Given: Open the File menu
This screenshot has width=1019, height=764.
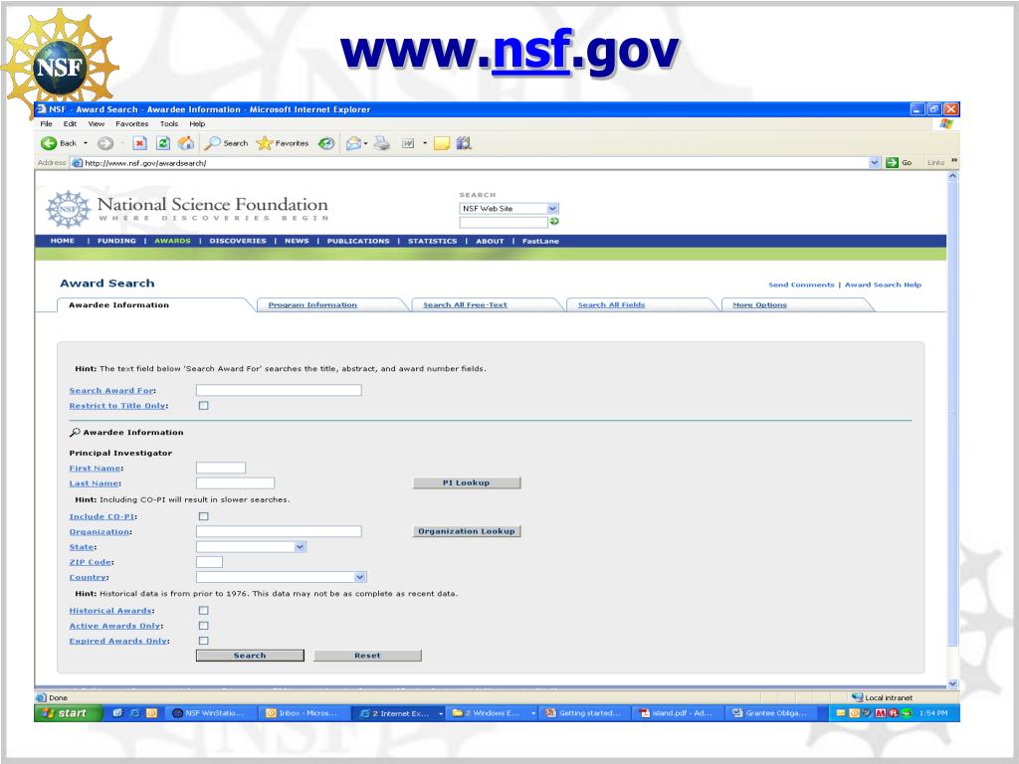Looking at the screenshot, I should [46, 123].
